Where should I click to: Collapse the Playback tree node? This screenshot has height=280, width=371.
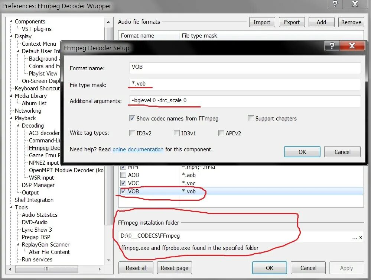click(11, 118)
